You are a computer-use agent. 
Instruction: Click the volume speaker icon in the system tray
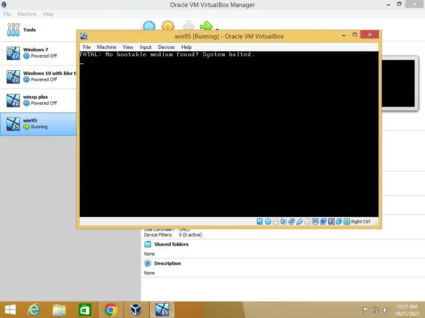[x=386, y=310]
